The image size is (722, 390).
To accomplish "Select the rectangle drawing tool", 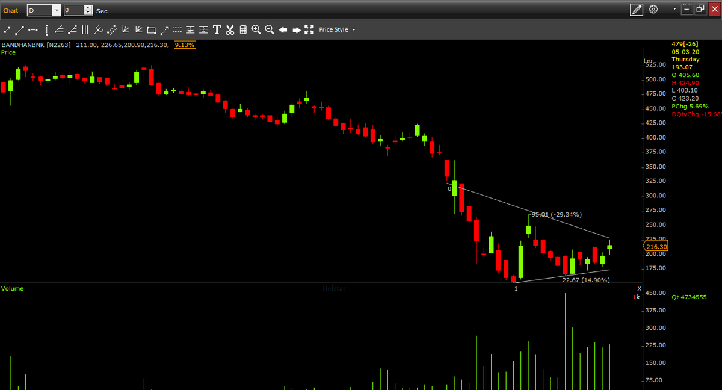I will [x=152, y=30].
